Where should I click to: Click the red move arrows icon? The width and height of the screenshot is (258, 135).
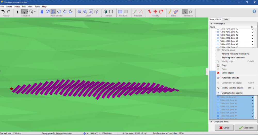(155, 12)
